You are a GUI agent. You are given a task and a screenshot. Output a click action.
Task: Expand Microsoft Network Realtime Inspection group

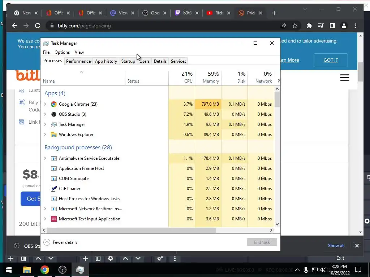45,209
